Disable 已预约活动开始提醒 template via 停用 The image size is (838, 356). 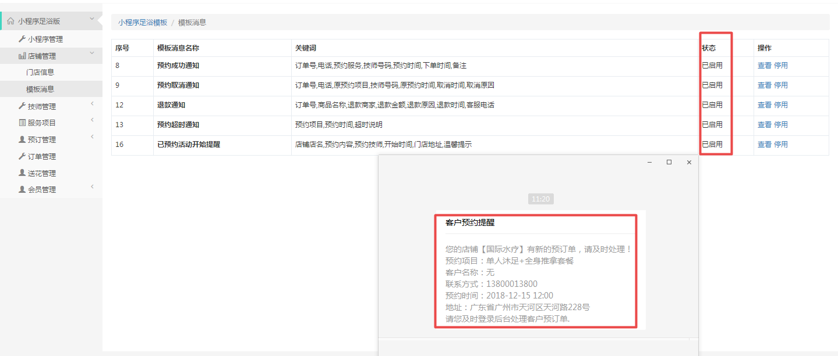pyautogui.click(x=780, y=145)
